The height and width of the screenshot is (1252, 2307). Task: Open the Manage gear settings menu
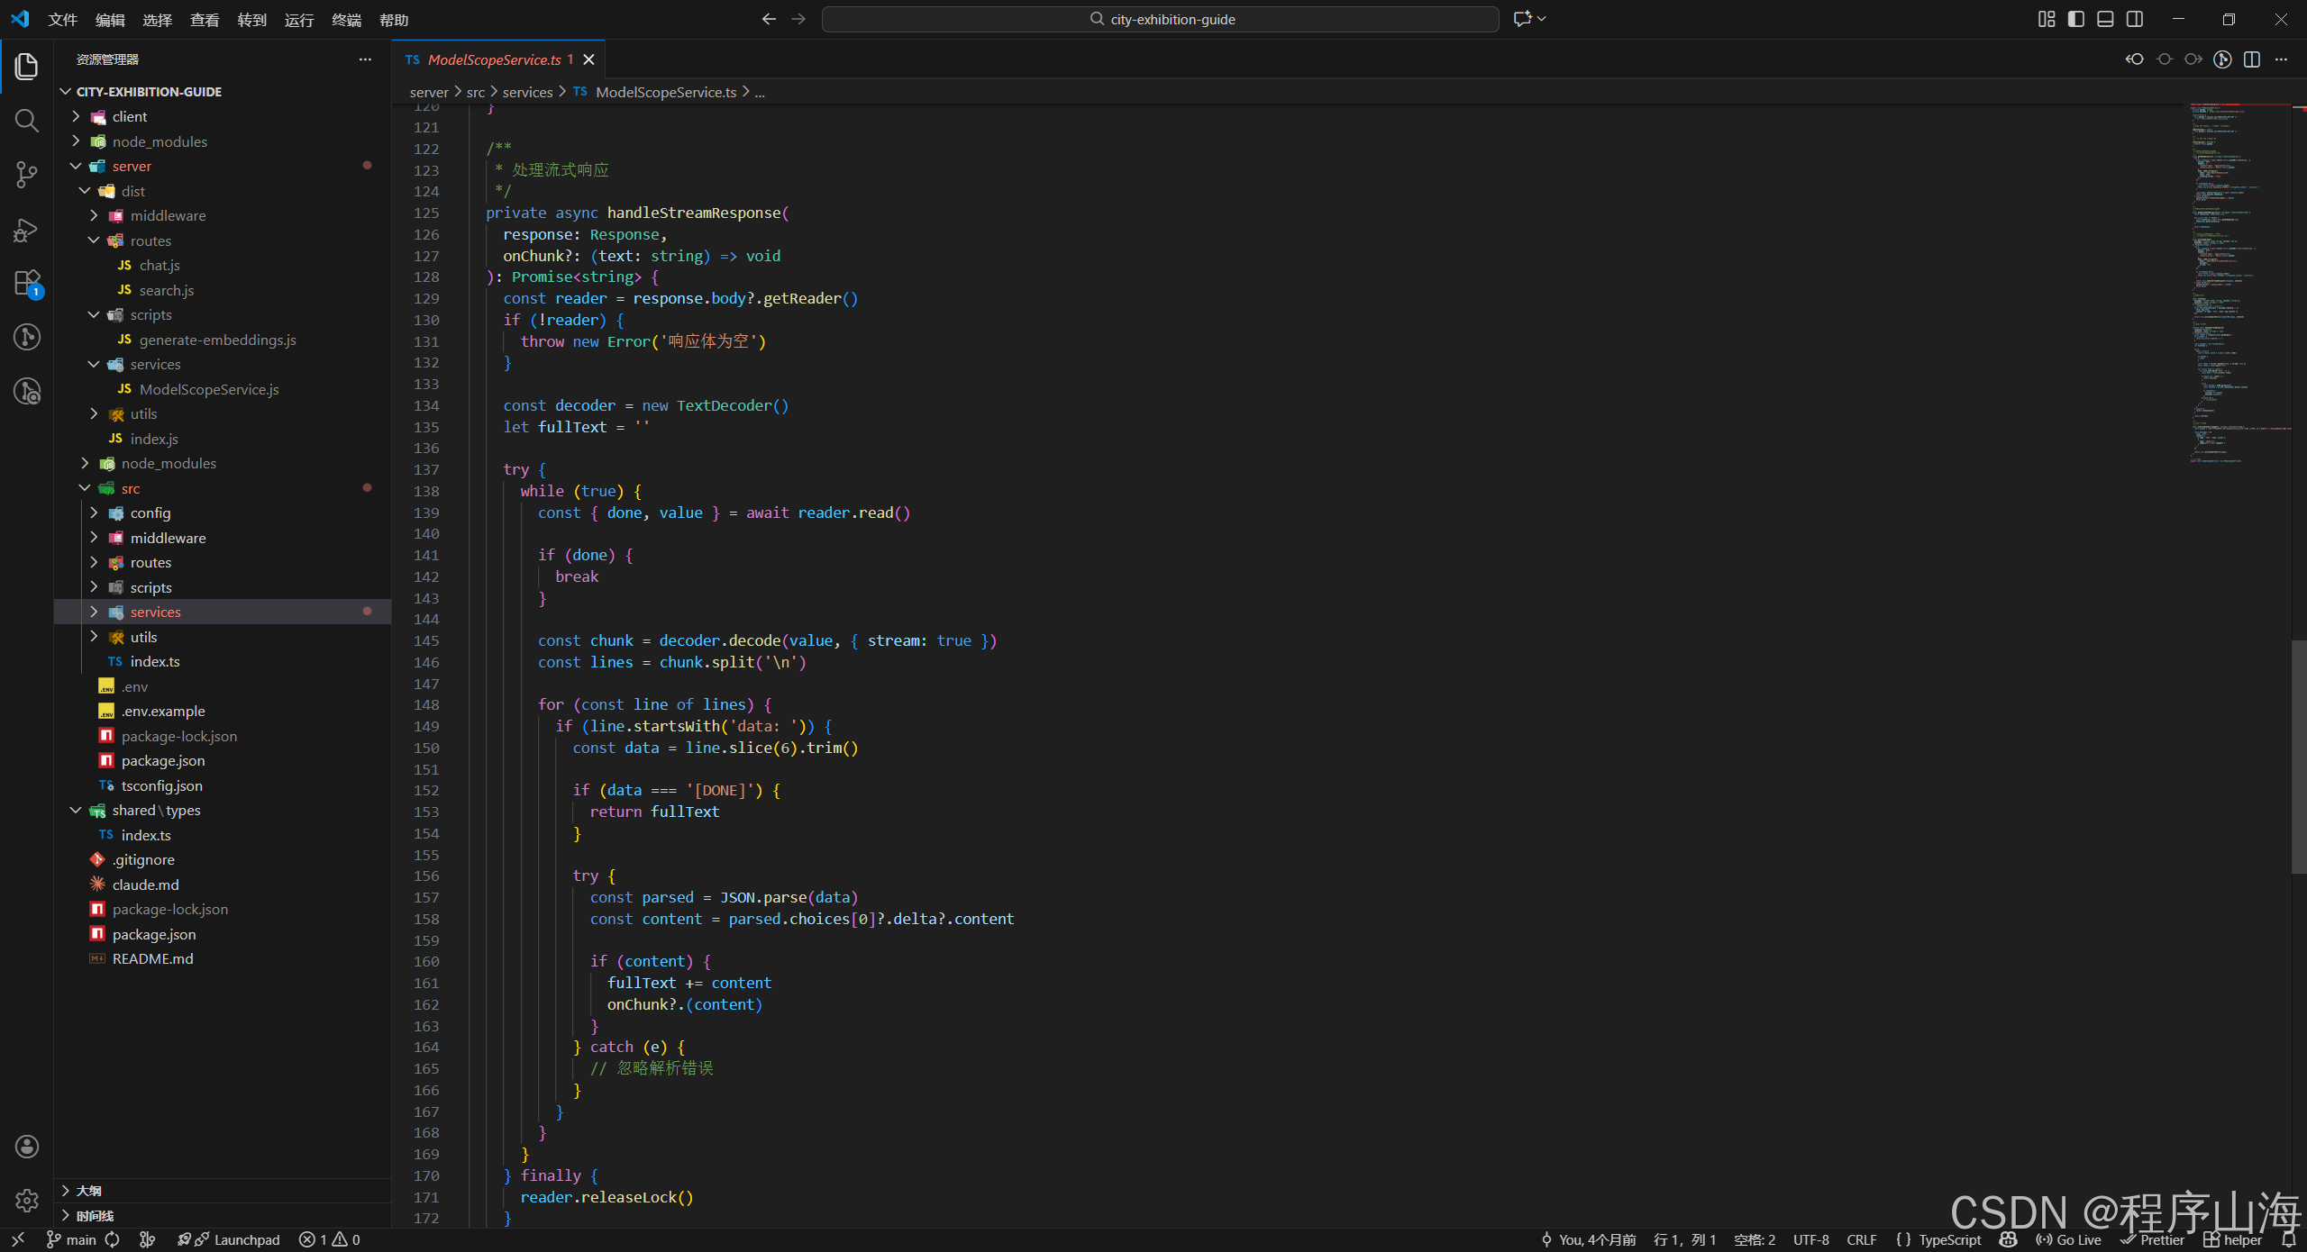coord(27,1200)
